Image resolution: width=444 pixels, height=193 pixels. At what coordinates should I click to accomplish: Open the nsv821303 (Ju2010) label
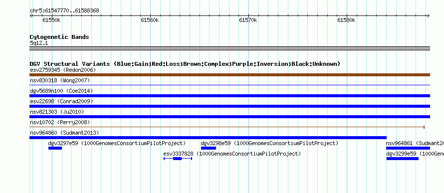pyautogui.click(x=57, y=112)
